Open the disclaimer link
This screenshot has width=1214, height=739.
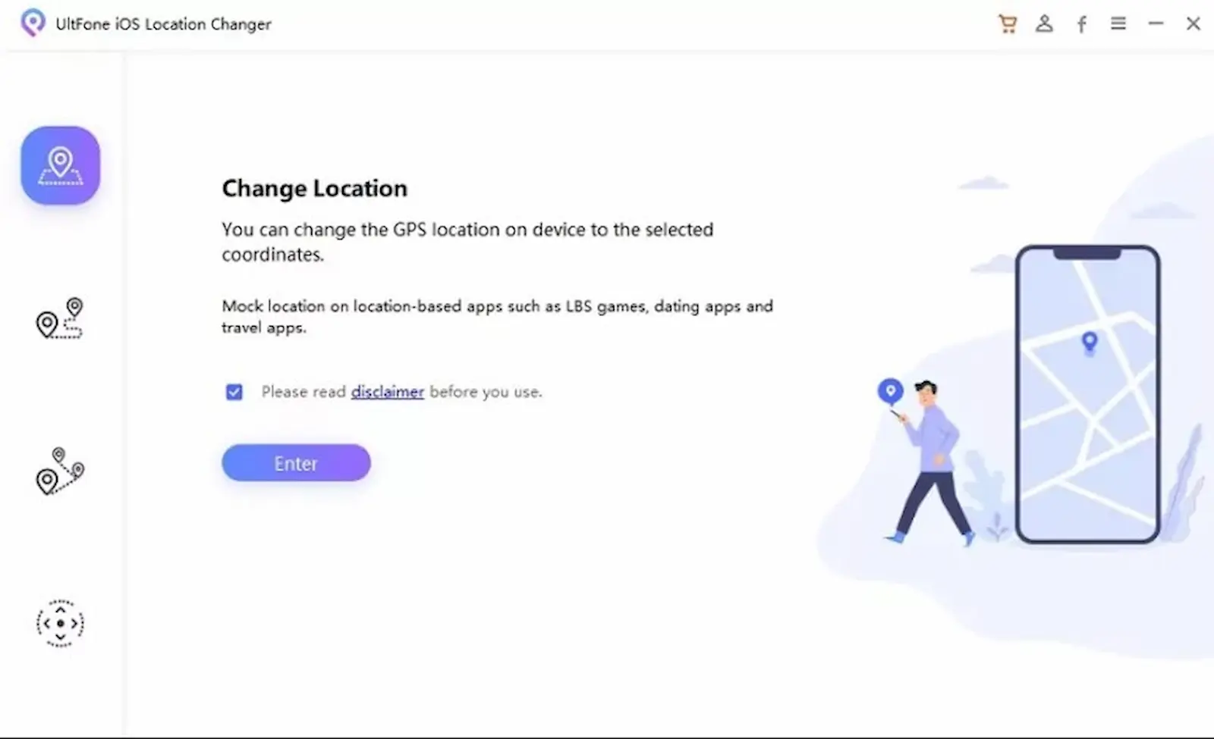click(x=387, y=392)
